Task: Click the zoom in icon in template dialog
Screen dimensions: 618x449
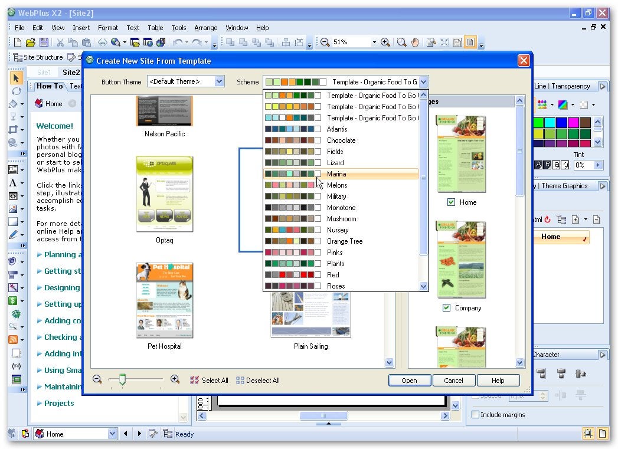Action: point(175,379)
